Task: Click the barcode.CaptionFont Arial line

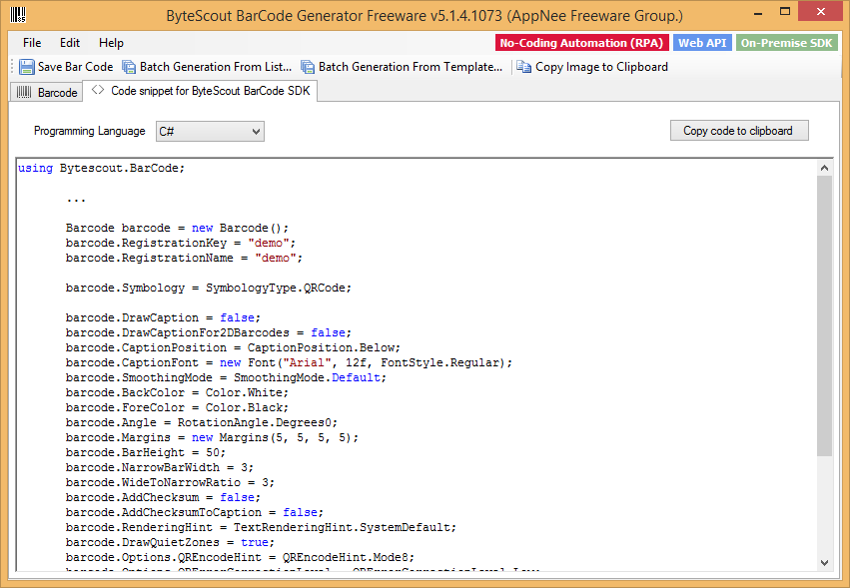Action: (x=289, y=362)
